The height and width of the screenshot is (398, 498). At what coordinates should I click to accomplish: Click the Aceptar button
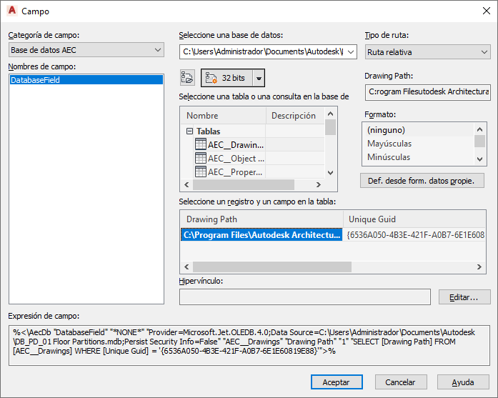(337, 382)
